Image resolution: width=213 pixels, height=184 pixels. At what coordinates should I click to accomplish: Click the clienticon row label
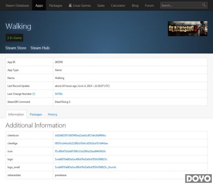point(13,135)
